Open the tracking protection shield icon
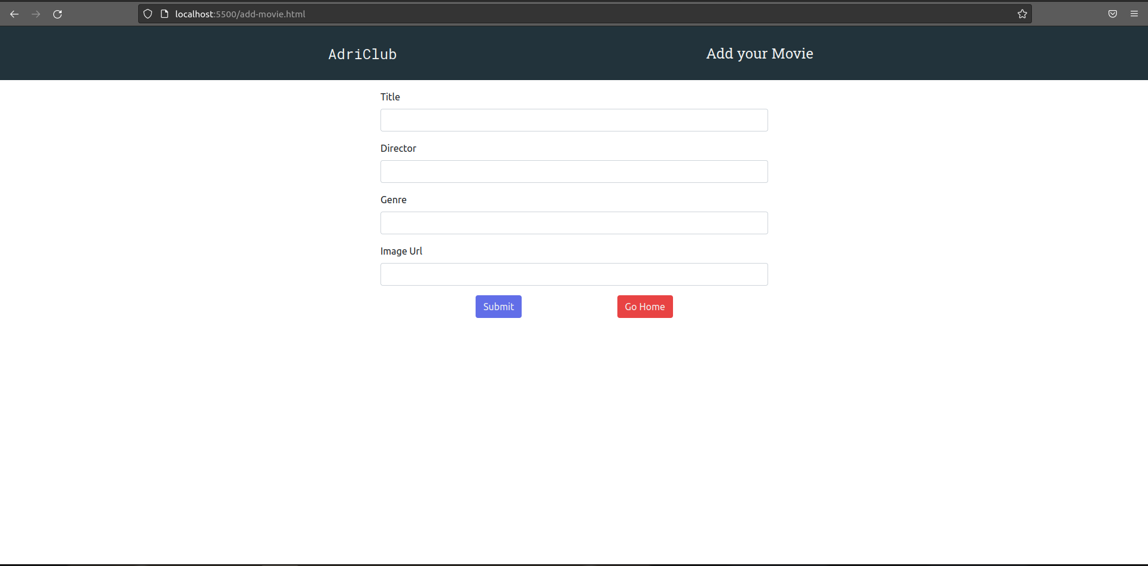This screenshot has width=1148, height=566. click(148, 14)
